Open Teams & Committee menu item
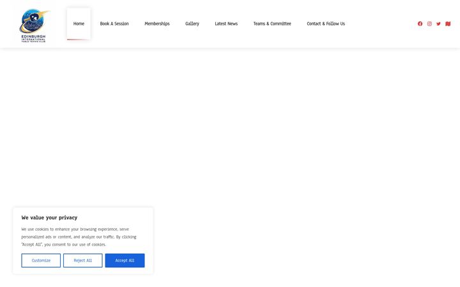460x287 pixels. pos(272,24)
